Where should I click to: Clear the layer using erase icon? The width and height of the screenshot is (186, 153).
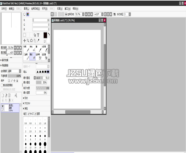(9, 100)
